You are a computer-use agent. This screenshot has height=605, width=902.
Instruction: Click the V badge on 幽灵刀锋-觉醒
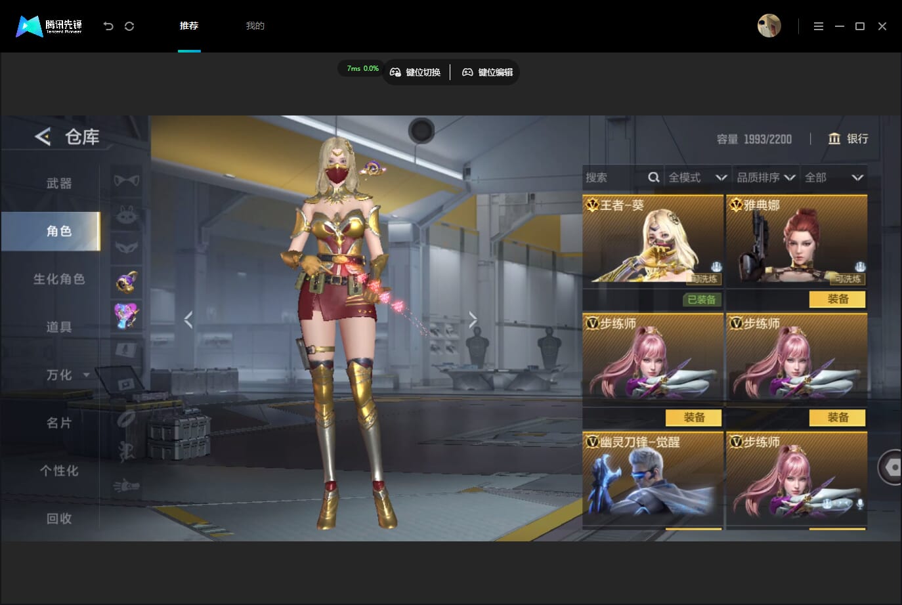tap(592, 442)
